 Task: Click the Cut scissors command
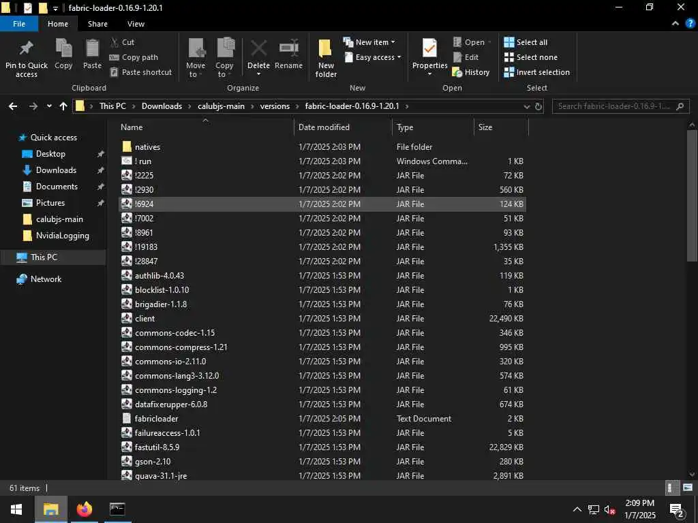(122, 42)
